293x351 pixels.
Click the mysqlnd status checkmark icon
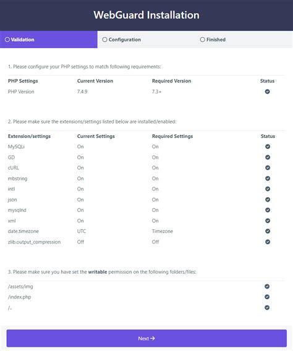pyautogui.click(x=268, y=210)
